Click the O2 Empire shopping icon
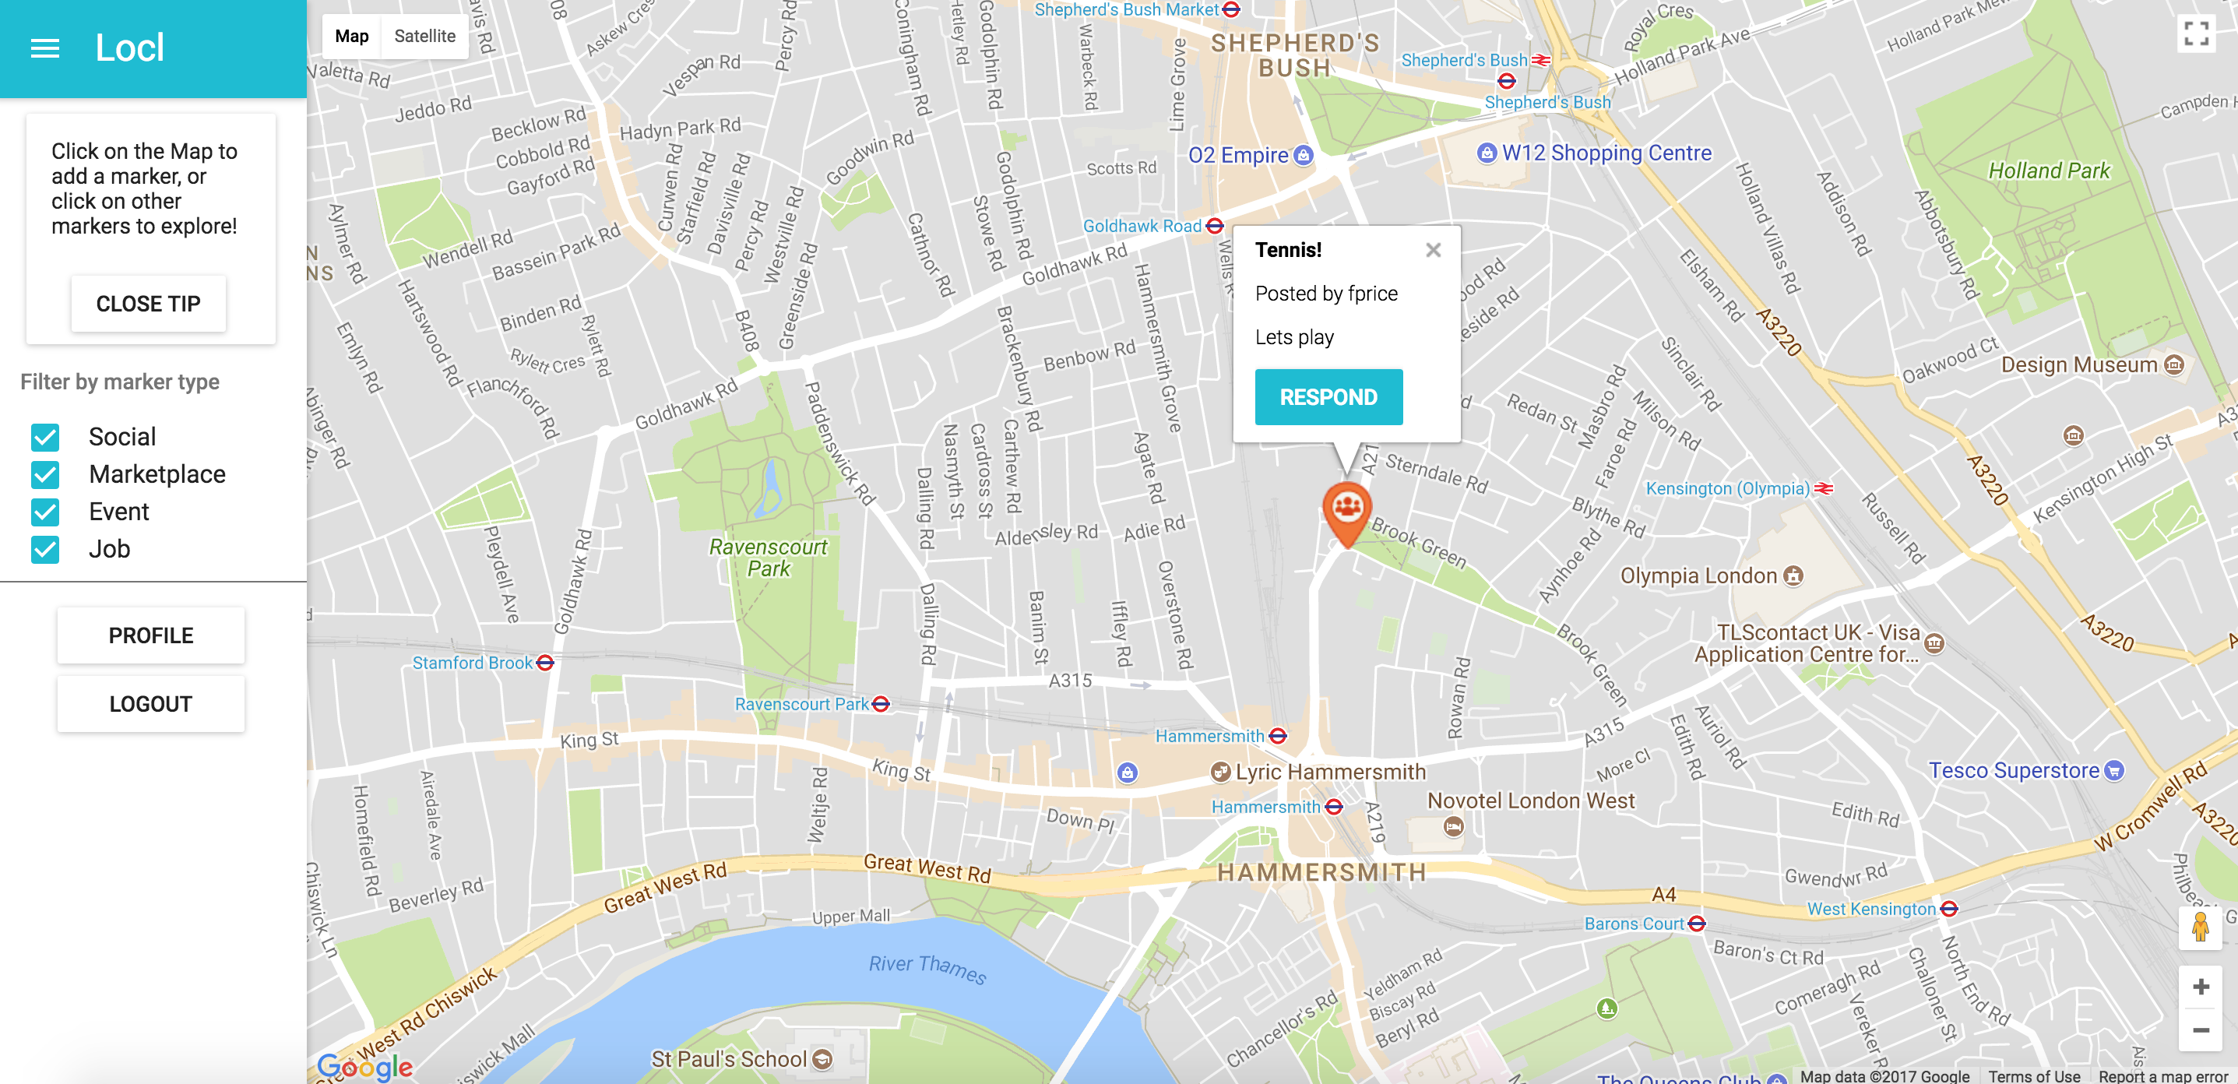2238x1084 pixels. [1304, 156]
